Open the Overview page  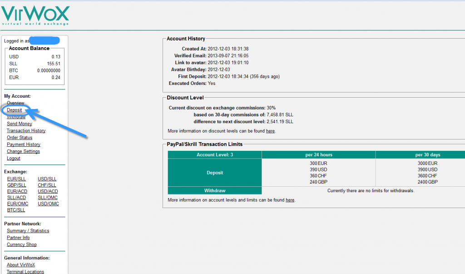[x=15, y=103]
